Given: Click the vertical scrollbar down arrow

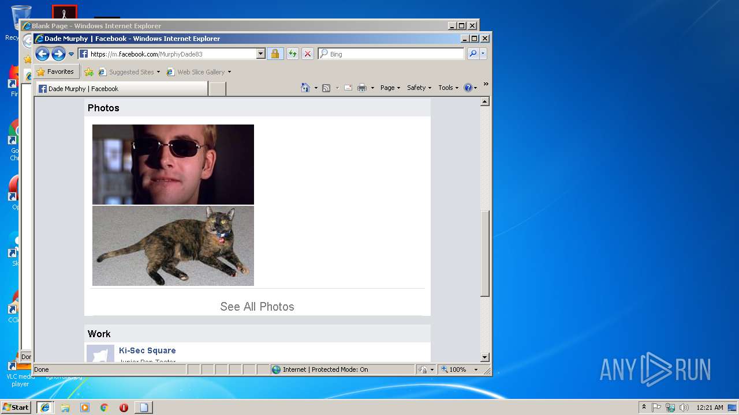Looking at the screenshot, I should pos(485,357).
